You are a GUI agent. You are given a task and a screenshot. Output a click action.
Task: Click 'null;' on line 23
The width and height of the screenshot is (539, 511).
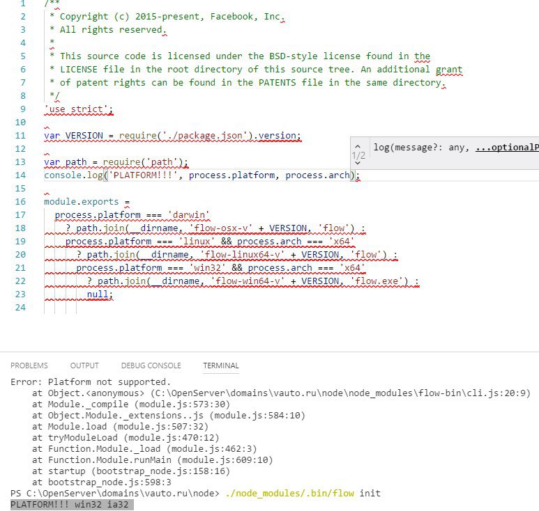click(x=100, y=294)
